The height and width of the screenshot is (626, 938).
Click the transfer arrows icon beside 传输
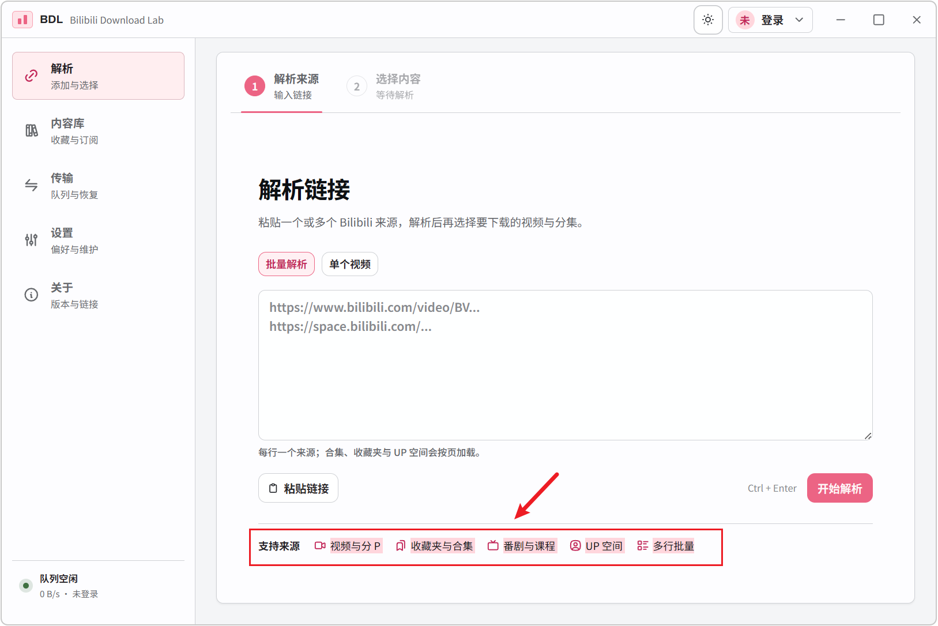click(31, 186)
